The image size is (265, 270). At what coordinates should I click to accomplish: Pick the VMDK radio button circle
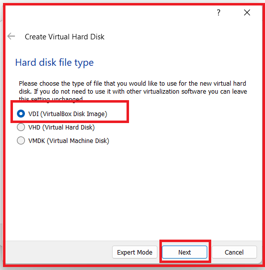21,140
